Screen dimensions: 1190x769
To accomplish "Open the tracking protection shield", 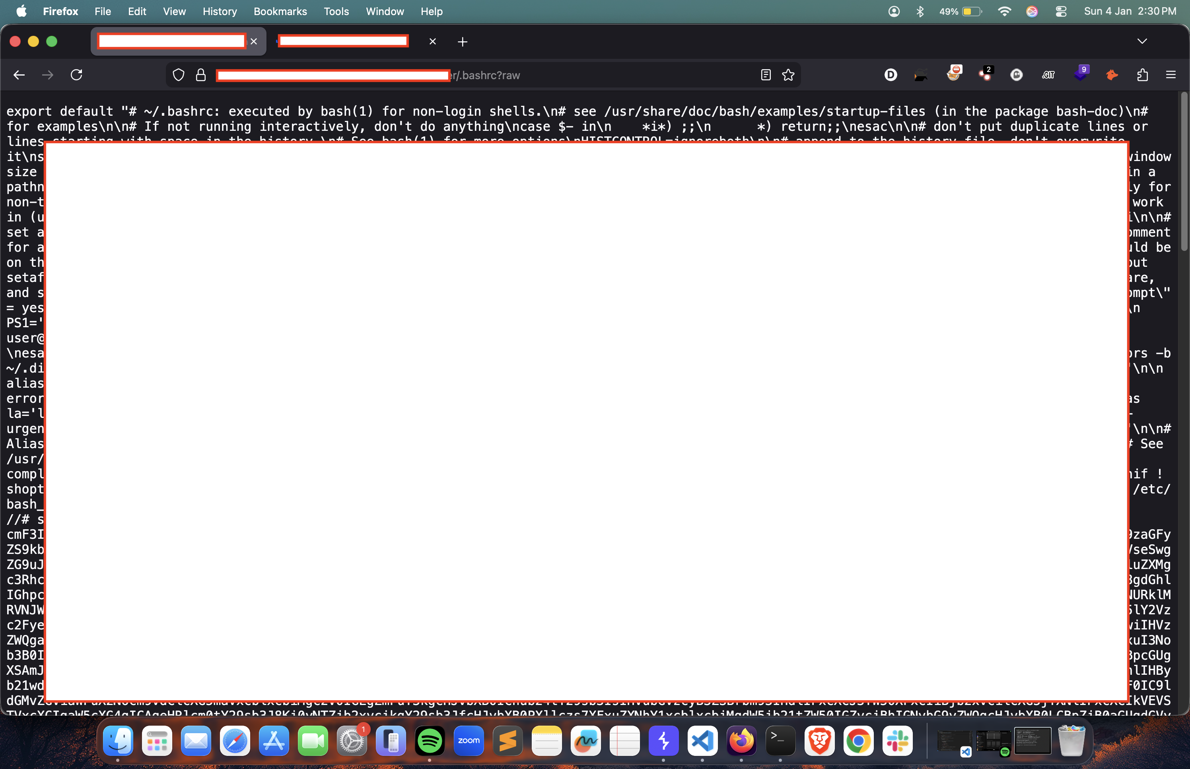I will [x=178, y=75].
